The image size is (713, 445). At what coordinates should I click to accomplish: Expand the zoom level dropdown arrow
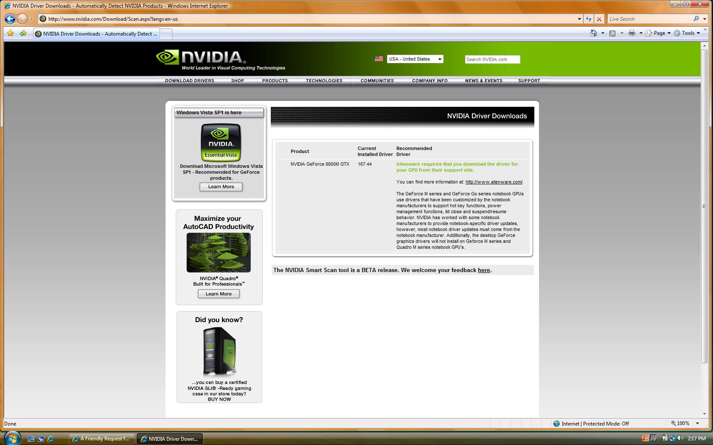click(697, 423)
